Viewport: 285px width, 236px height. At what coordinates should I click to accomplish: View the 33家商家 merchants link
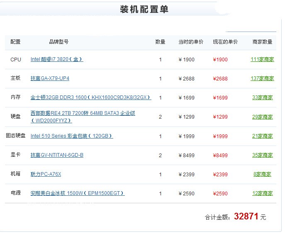[263, 97]
